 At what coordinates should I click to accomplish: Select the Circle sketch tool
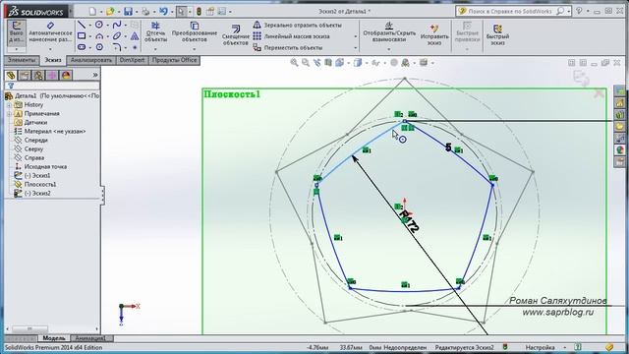coord(99,25)
